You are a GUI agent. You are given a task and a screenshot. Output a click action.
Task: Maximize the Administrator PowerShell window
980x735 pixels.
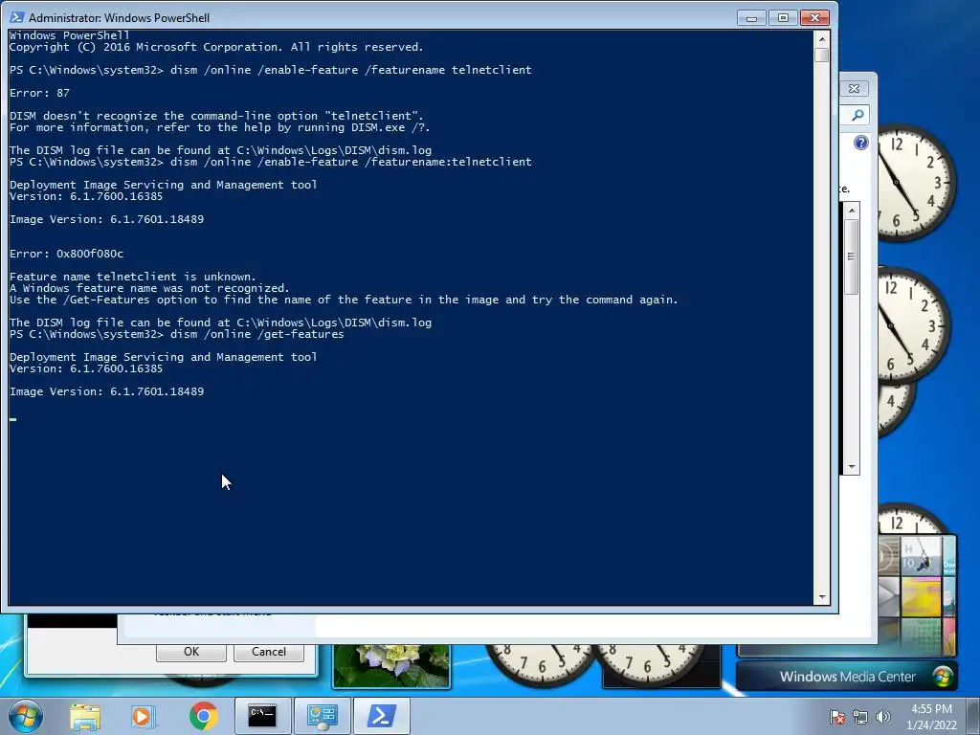783,18
